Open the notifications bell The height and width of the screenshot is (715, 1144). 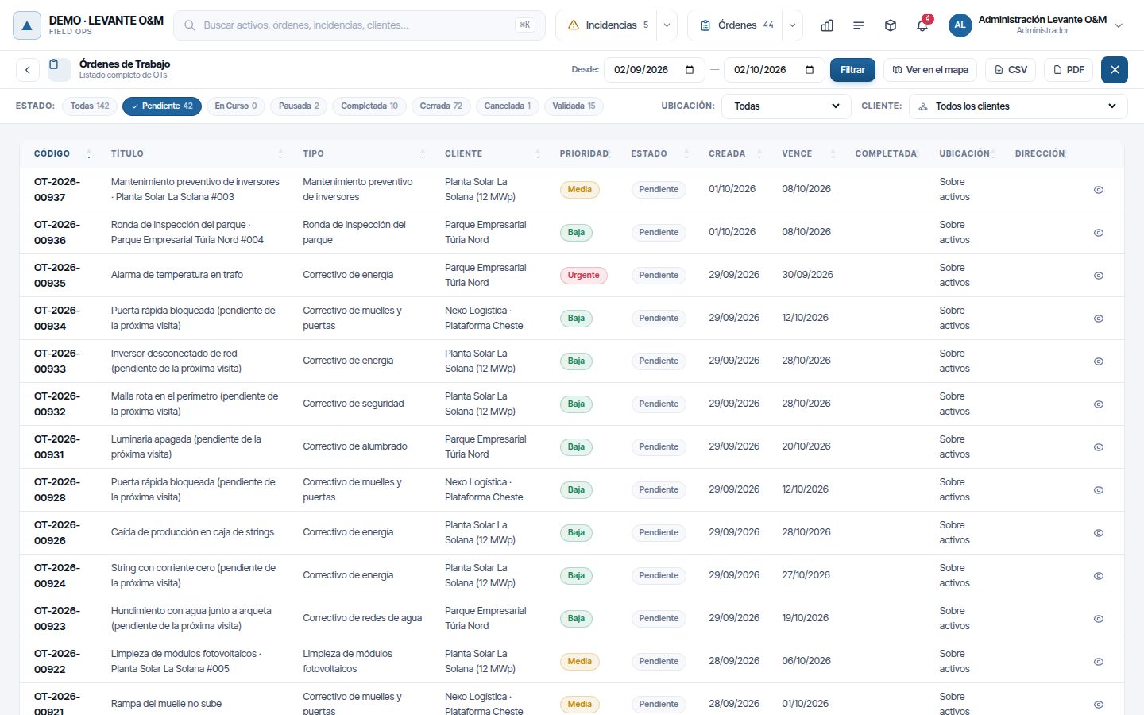click(x=922, y=25)
